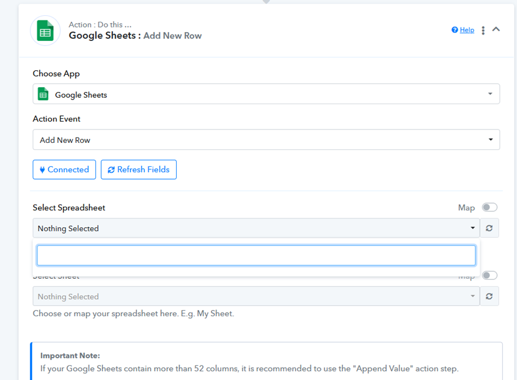
Task: Toggle the Map switch for Select Sheet
Action: [x=489, y=275]
